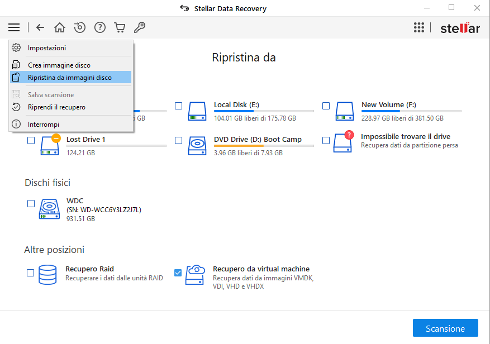The height and width of the screenshot is (344, 490).
Task: Click the shopping cart buy icon
Action: [x=120, y=27]
